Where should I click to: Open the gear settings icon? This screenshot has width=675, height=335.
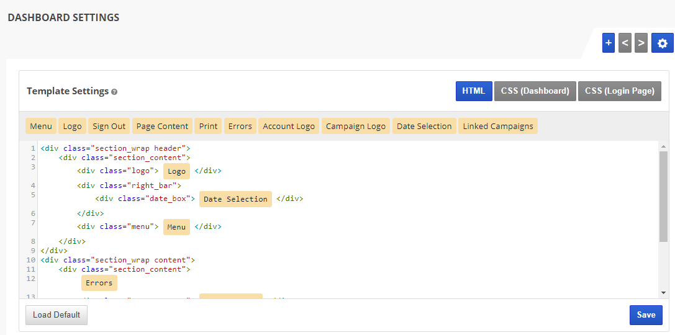click(x=662, y=43)
